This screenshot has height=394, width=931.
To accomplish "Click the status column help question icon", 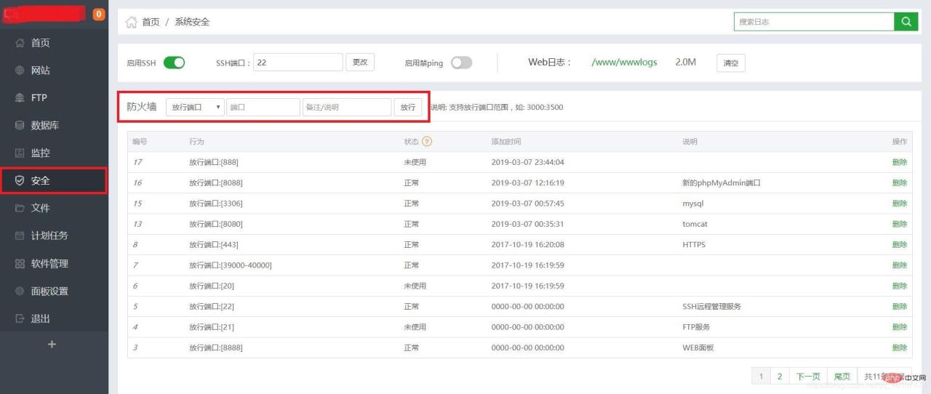I will point(427,142).
